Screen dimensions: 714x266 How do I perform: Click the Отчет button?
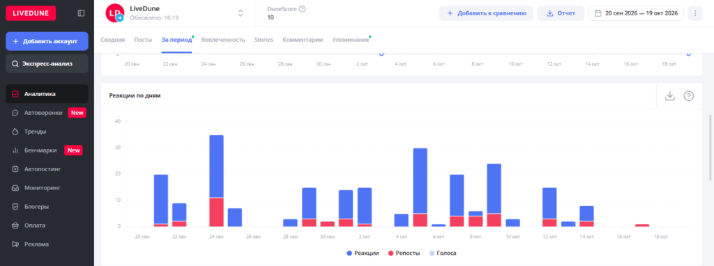[561, 13]
